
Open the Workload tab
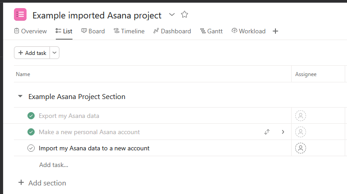click(x=248, y=31)
